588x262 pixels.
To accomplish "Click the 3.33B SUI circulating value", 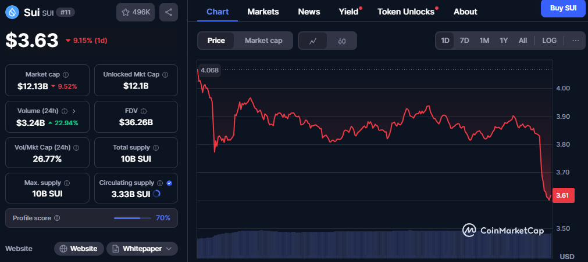I will [131, 194].
